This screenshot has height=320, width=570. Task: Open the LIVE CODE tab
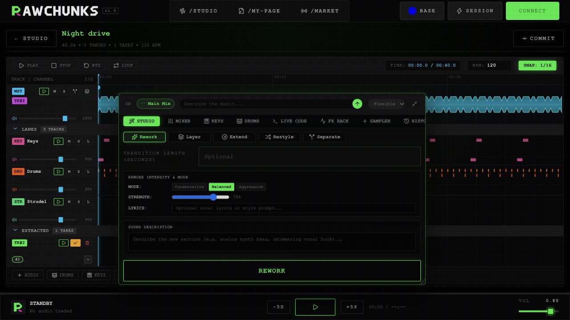(289, 121)
